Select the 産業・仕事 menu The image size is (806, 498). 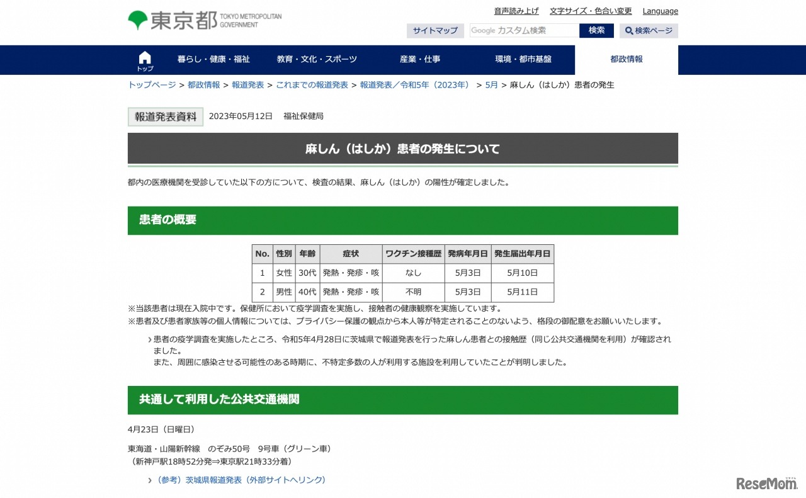click(420, 59)
